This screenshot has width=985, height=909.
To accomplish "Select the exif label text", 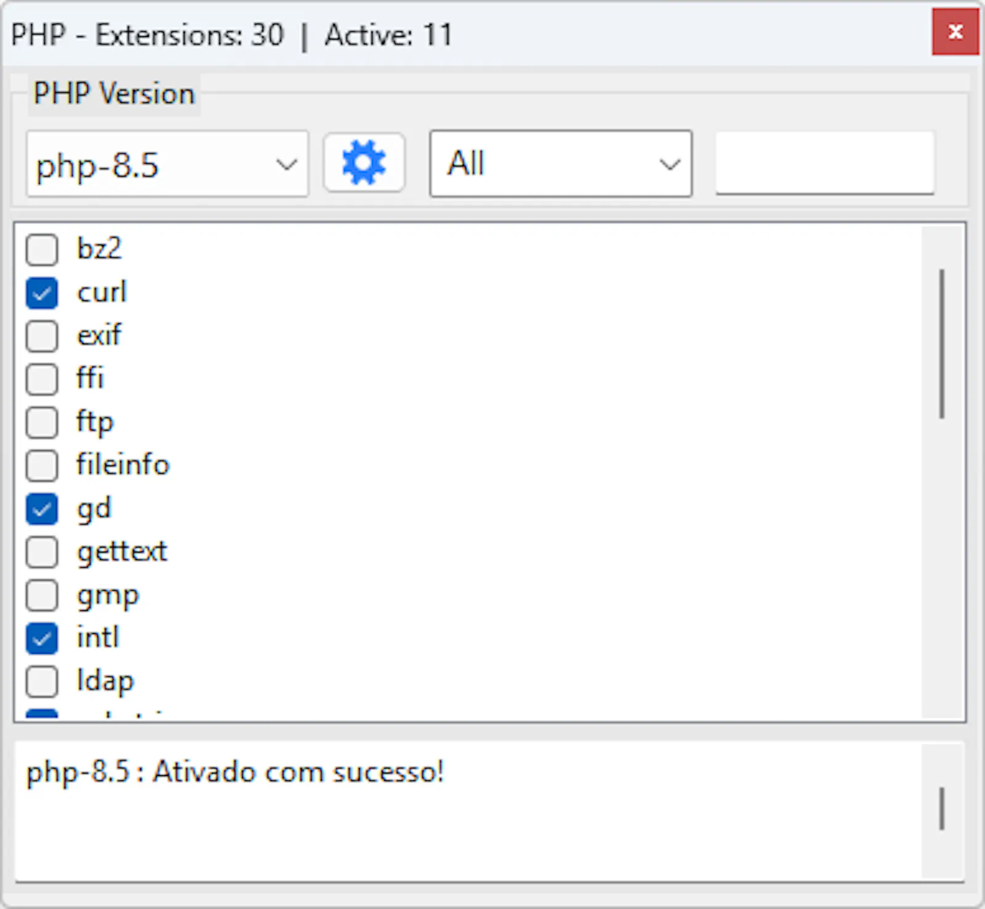I will [x=99, y=335].
